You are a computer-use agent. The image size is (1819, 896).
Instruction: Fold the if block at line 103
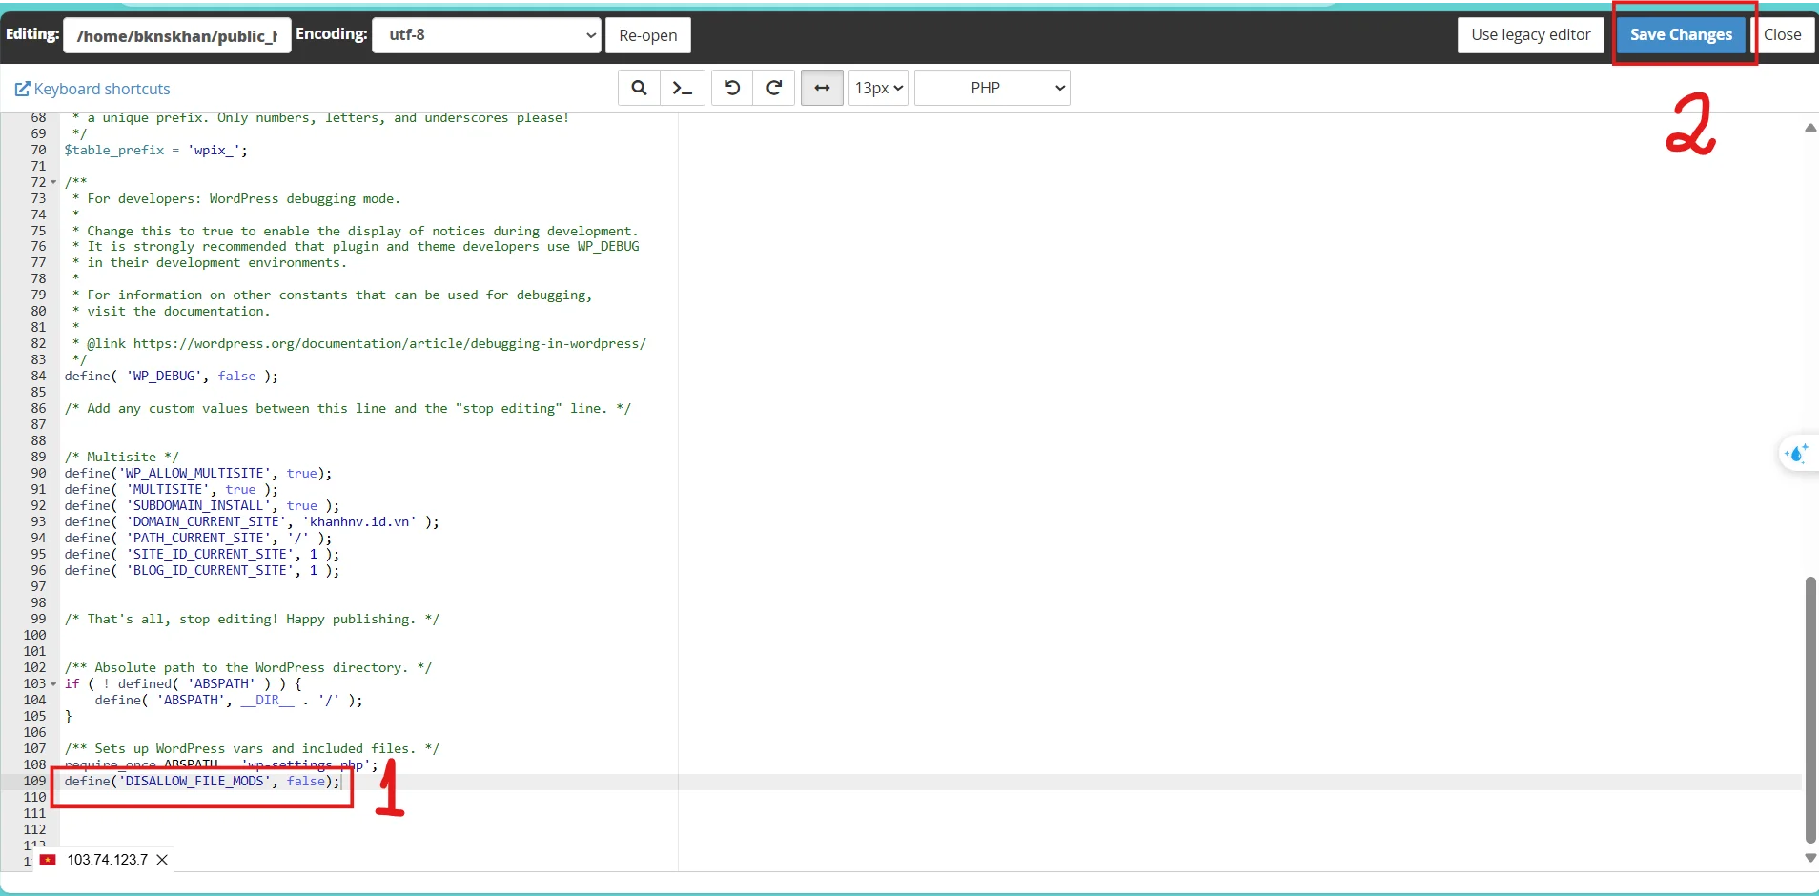pyautogui.click(x=53, y=684)
